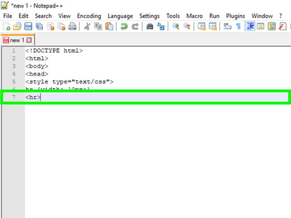Click the user defined language icon
The height and width of the screenshot is (218, 291).
click(x=261, y=26)
